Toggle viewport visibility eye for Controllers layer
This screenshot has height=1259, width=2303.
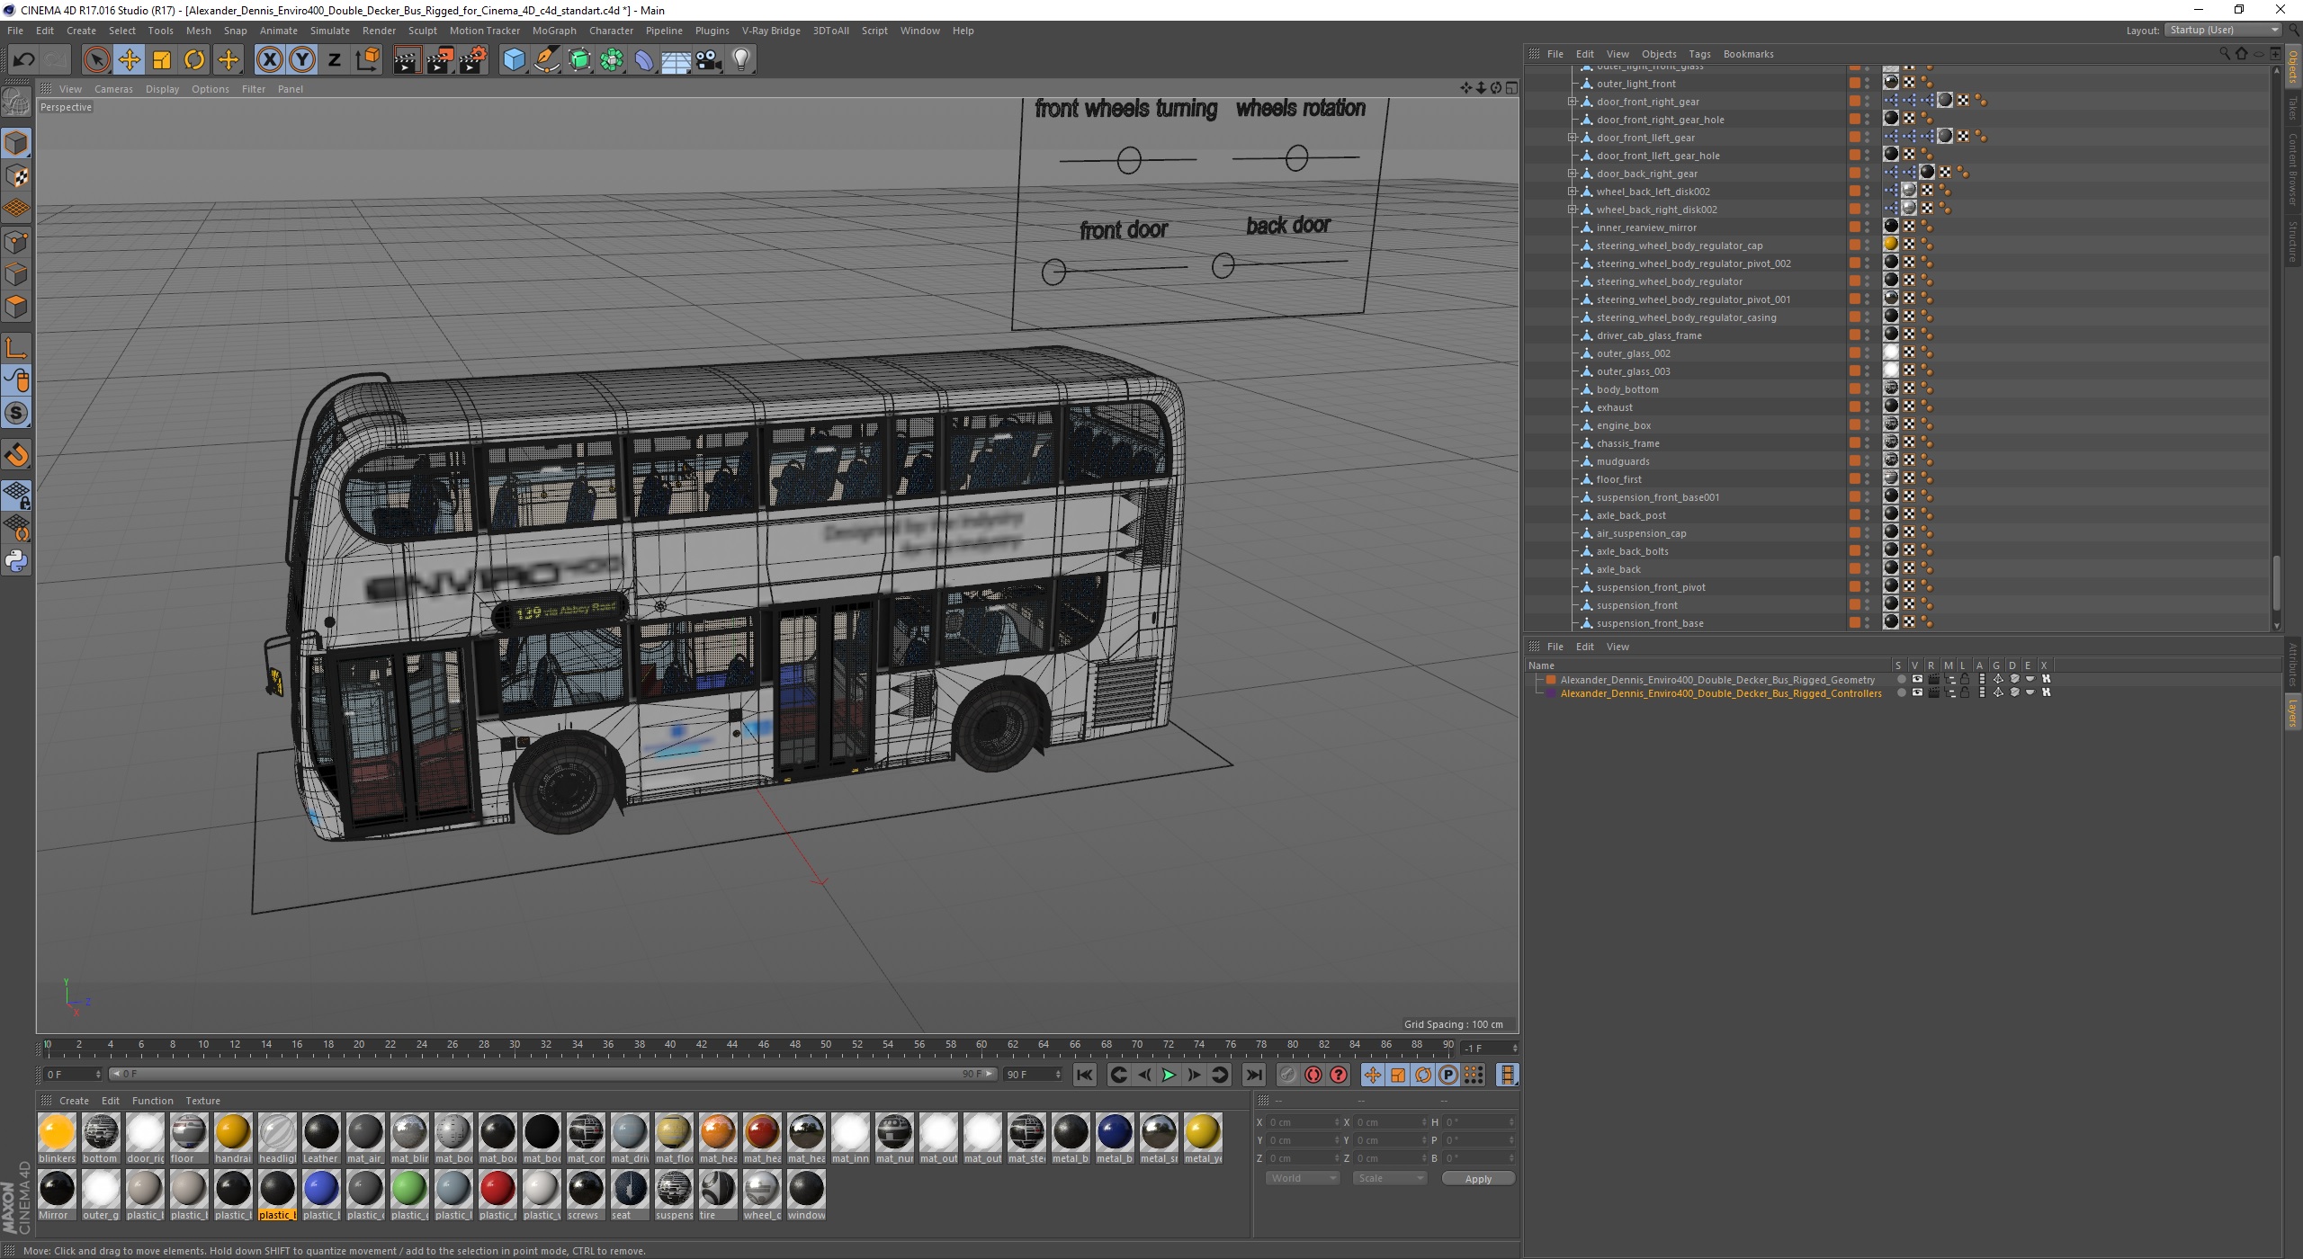pos(1916,692)
